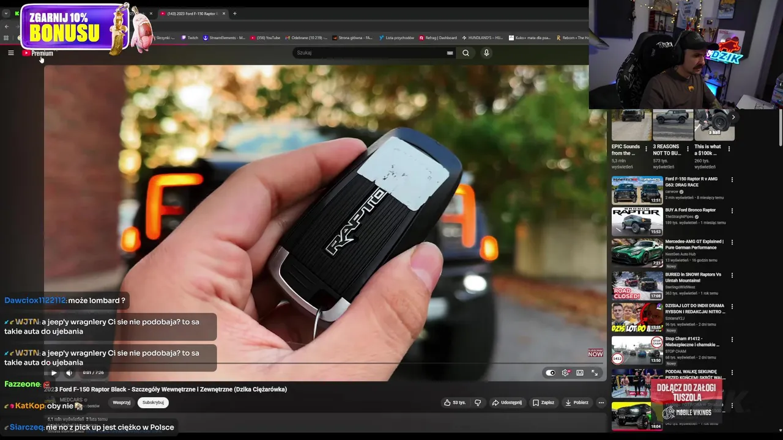This screenshot has width=783, height=440.
Task: Open BURIED in SNOW! Raptors thumbnail
Action: pyautogui.click(x=637, y=285)
